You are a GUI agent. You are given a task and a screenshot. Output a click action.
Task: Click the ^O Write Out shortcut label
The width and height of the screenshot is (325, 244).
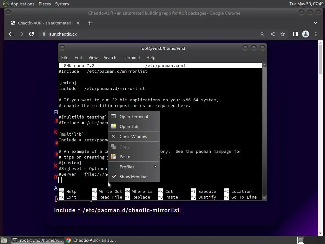click(107, 191)
